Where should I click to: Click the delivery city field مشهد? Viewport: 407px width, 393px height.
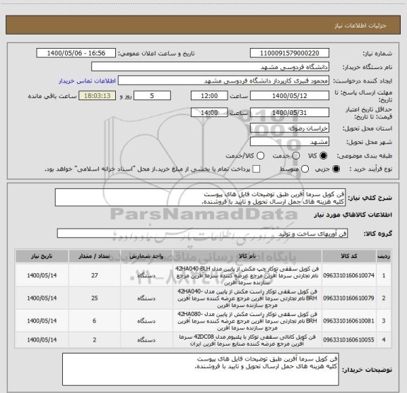(x=290, y=142)
